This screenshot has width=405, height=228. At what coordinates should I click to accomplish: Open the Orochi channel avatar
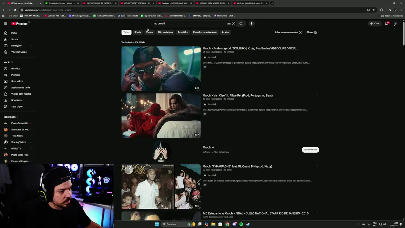[161, 151]
